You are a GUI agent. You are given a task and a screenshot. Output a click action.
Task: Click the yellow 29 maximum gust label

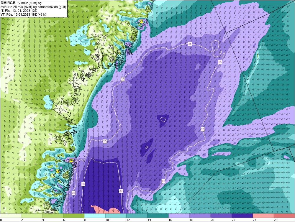click(x=141, y=21)
